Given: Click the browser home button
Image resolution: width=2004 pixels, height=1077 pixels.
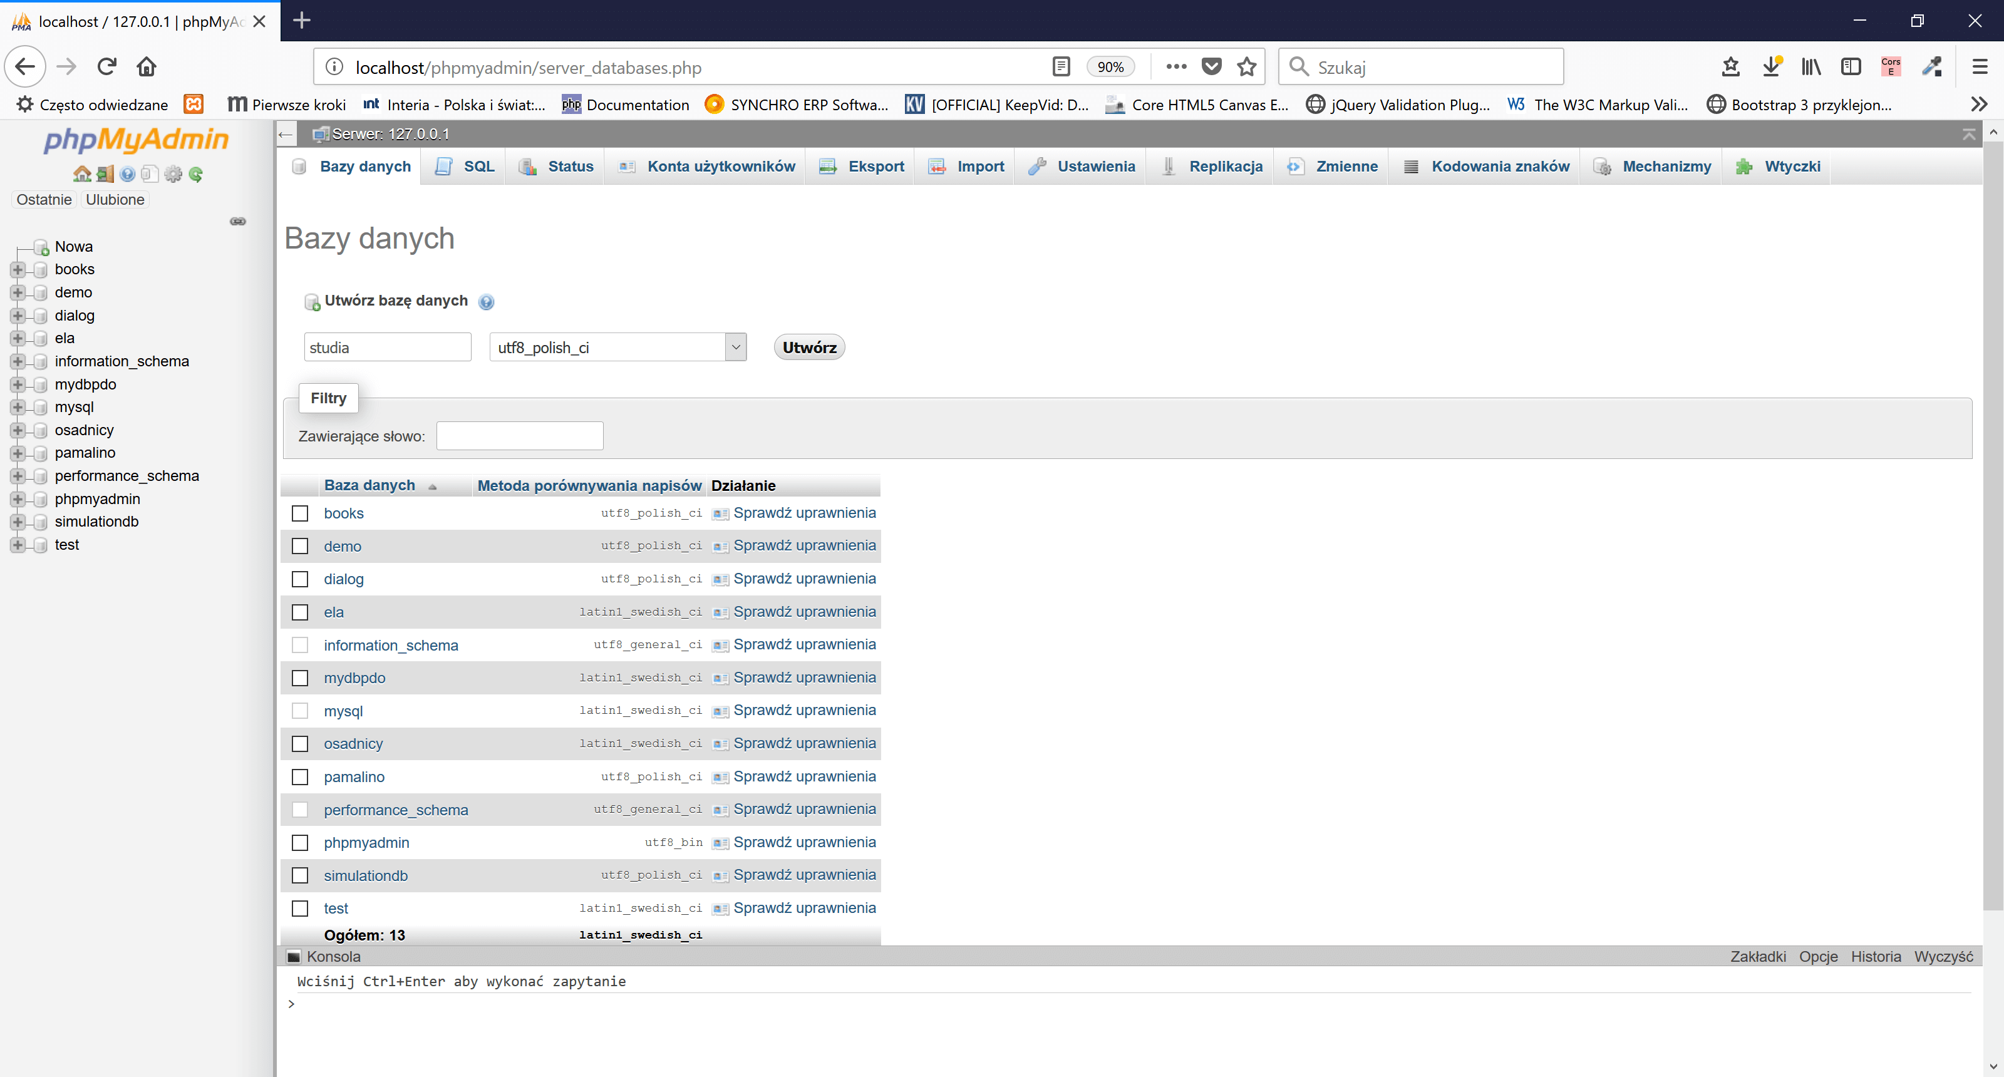Looking at the screenshot, I should coord(147,67).
